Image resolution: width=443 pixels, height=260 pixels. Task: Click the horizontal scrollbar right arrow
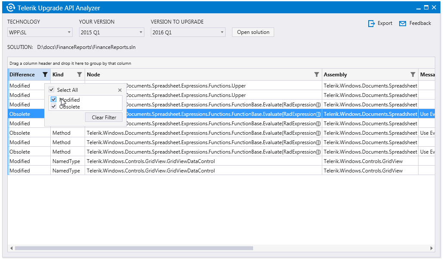(432, 248)
